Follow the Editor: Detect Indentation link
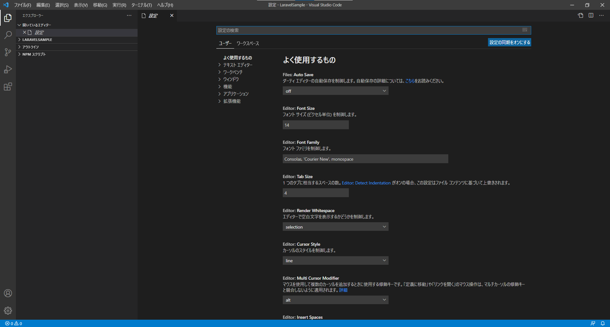610x327 pixels. point(366,183)
